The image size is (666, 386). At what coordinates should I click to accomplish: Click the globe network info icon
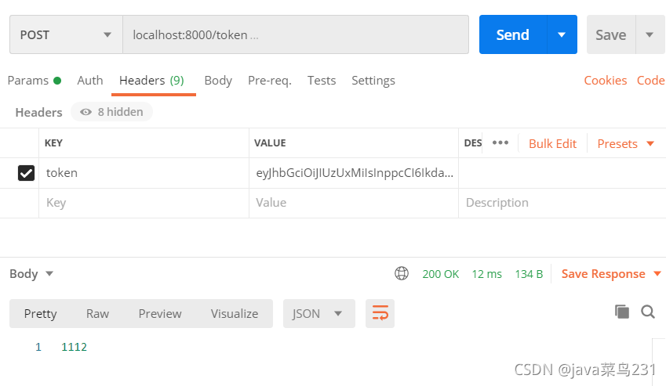coord(402,273)
